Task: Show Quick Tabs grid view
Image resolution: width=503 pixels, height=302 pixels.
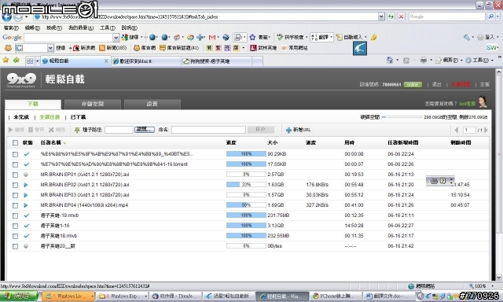Action: pos(30,61)
